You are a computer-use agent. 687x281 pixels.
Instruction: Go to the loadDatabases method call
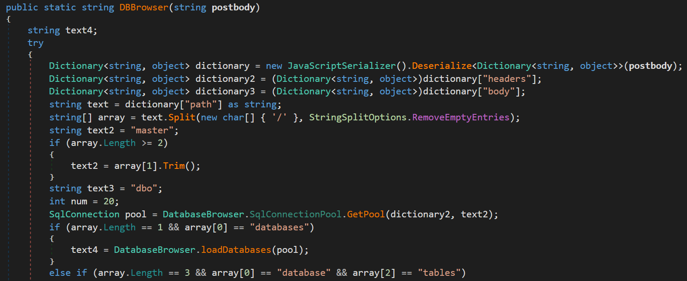[x=236, y=250]
